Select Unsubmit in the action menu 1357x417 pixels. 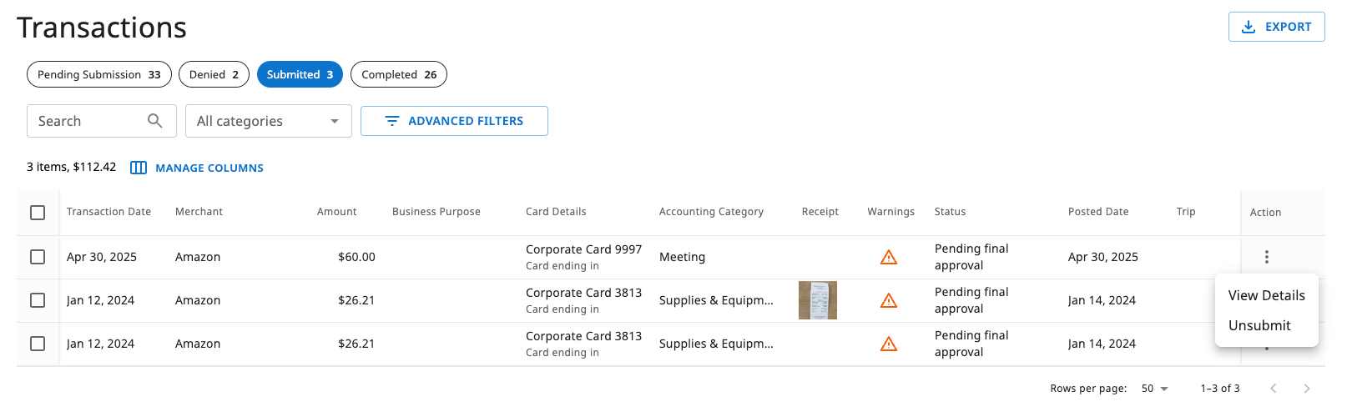(x=1259, y=325)
